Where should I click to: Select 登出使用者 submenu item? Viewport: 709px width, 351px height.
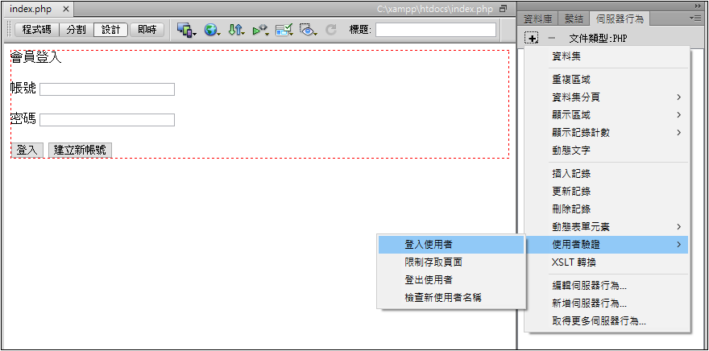coord(451,279)
